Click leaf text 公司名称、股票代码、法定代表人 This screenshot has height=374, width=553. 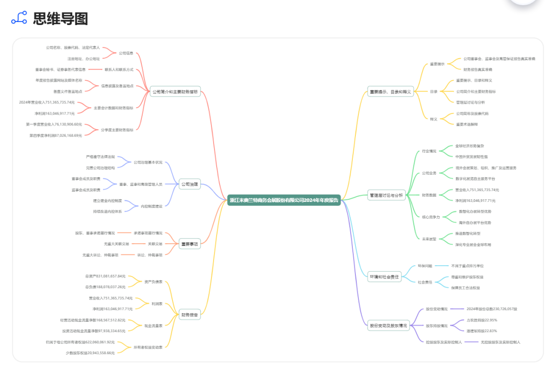coord(73,48)
